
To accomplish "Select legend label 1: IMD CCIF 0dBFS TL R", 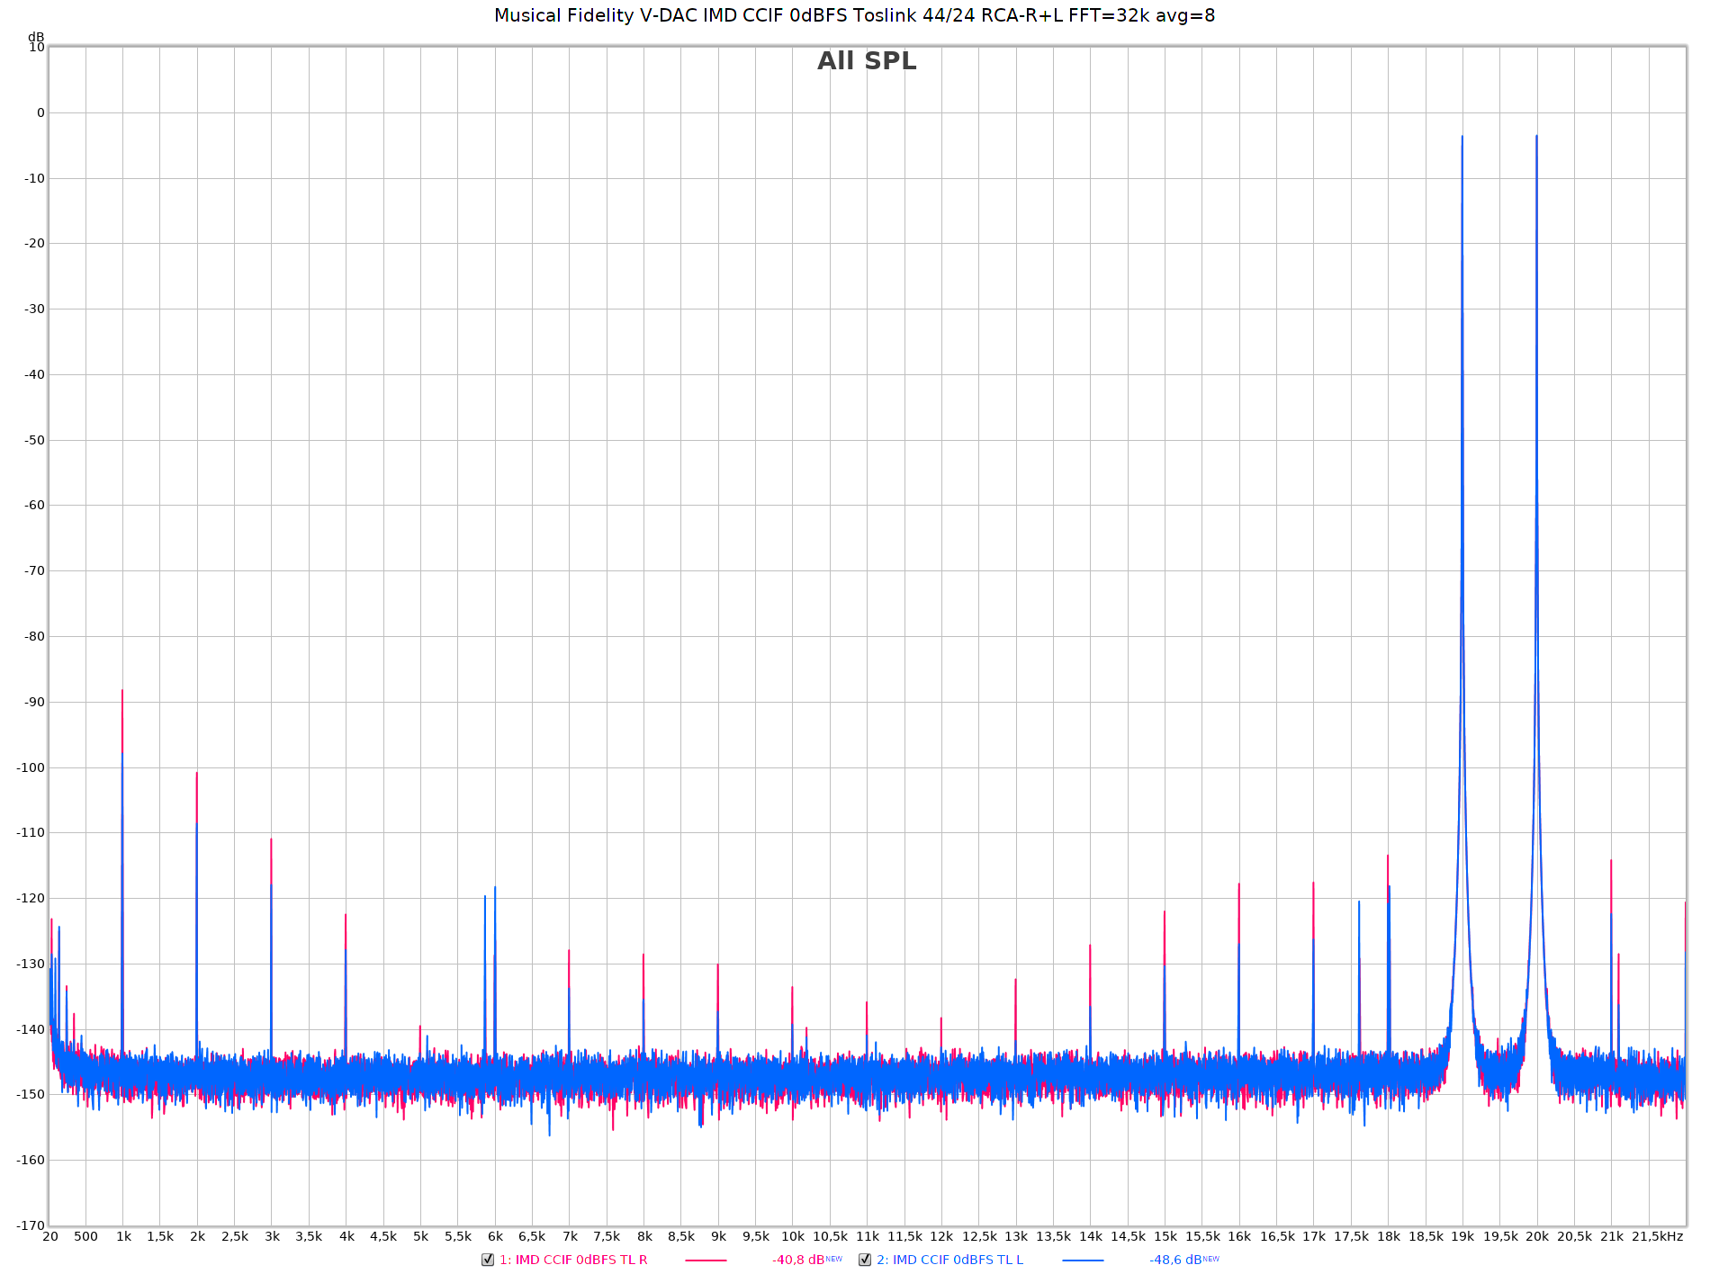I will tap(573, 1260).
